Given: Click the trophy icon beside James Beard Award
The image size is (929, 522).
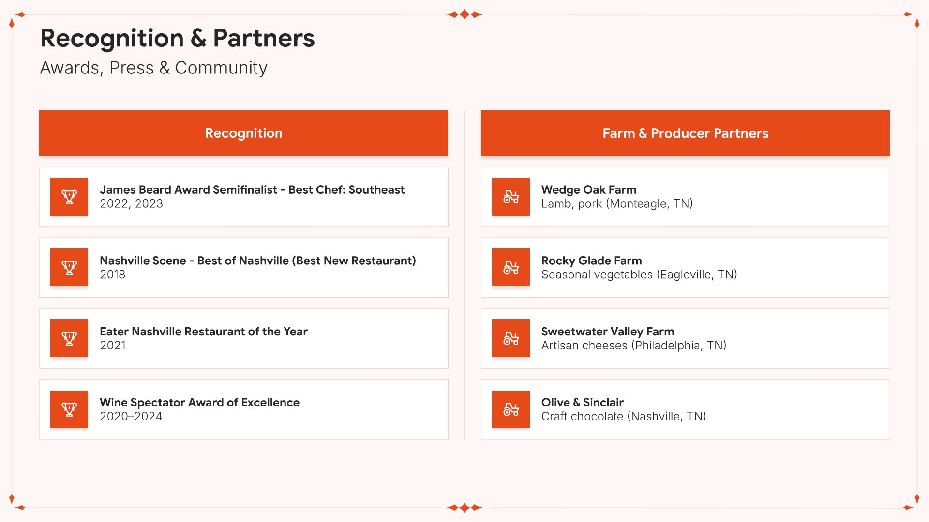Looking at the screenshot, I should pos(69,197).
